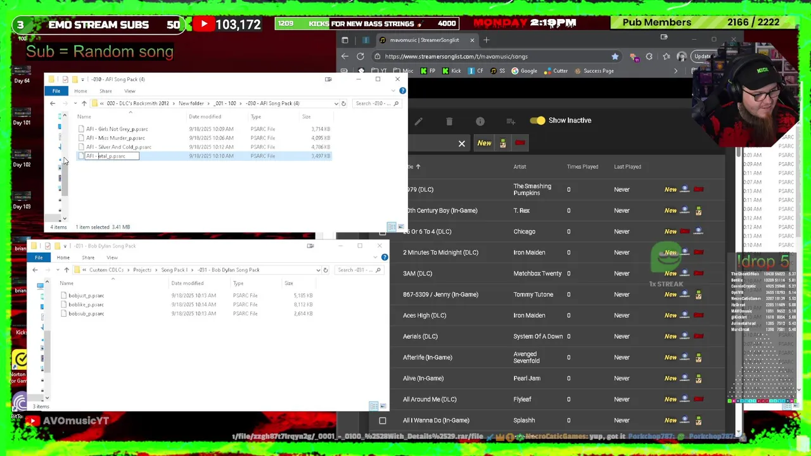
Task: Click the Bob Dylan window search box
Action: click(x=359, y=270)
